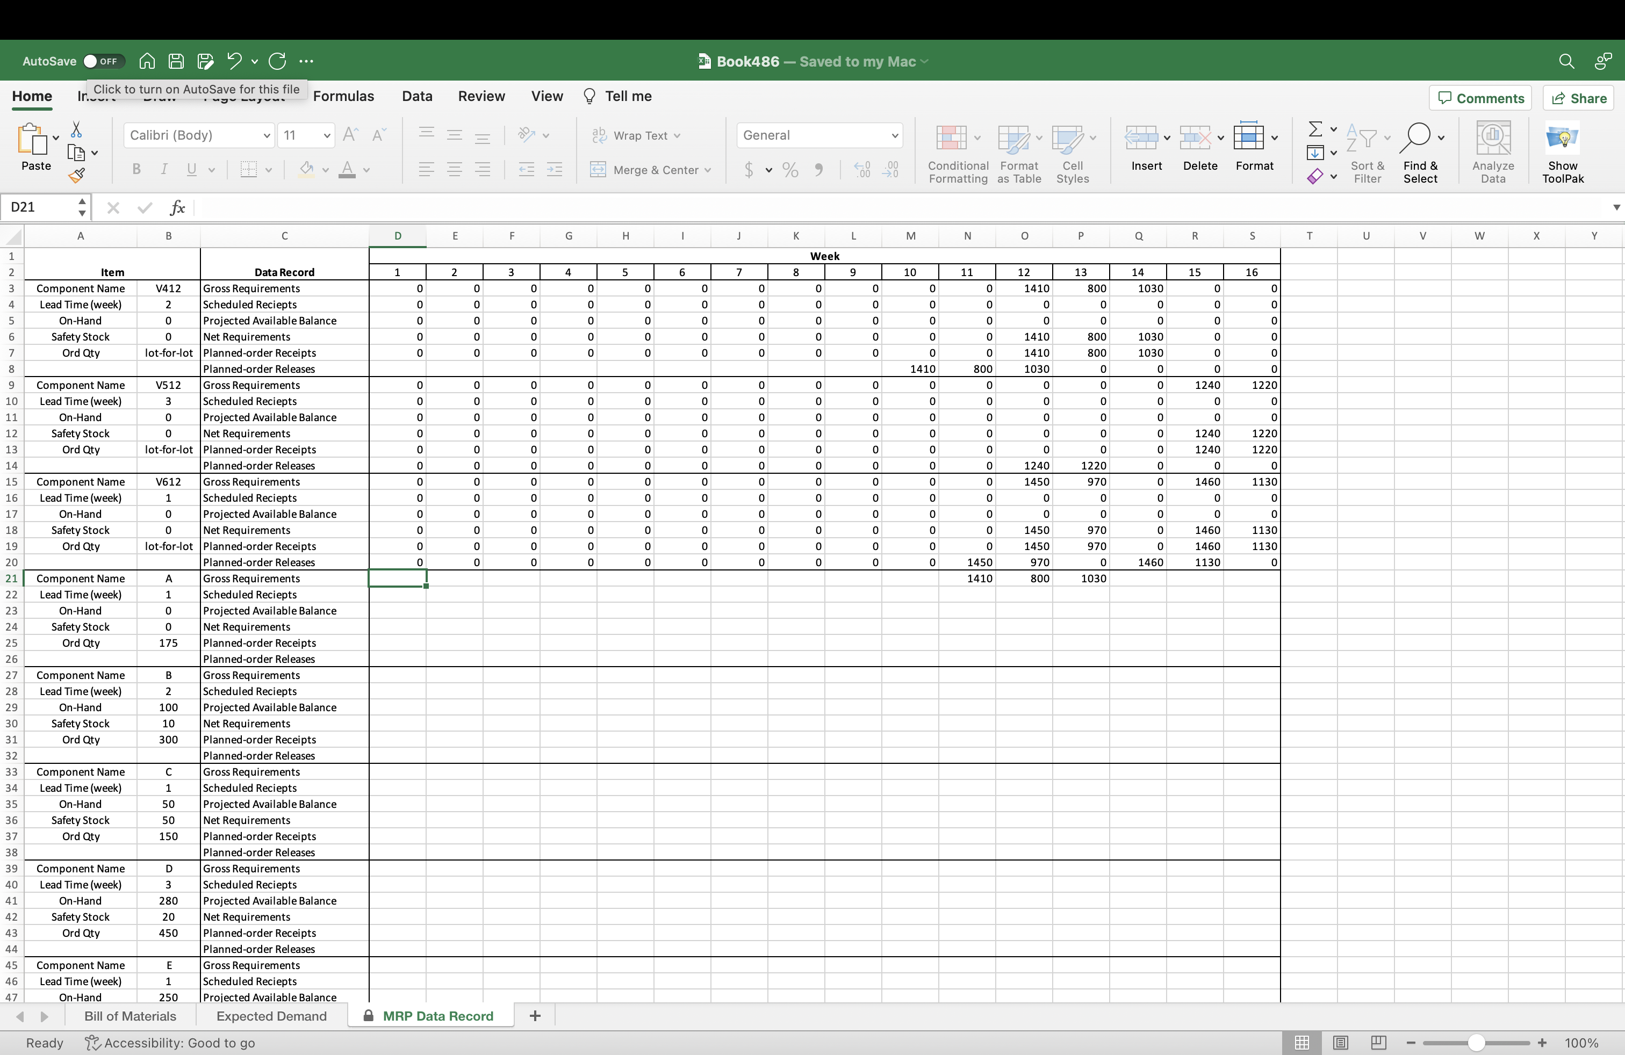The width and height of the screenshot is (1625, 1055).
Task: Toggle the AutoSave switch on
Action: [104, 61]
